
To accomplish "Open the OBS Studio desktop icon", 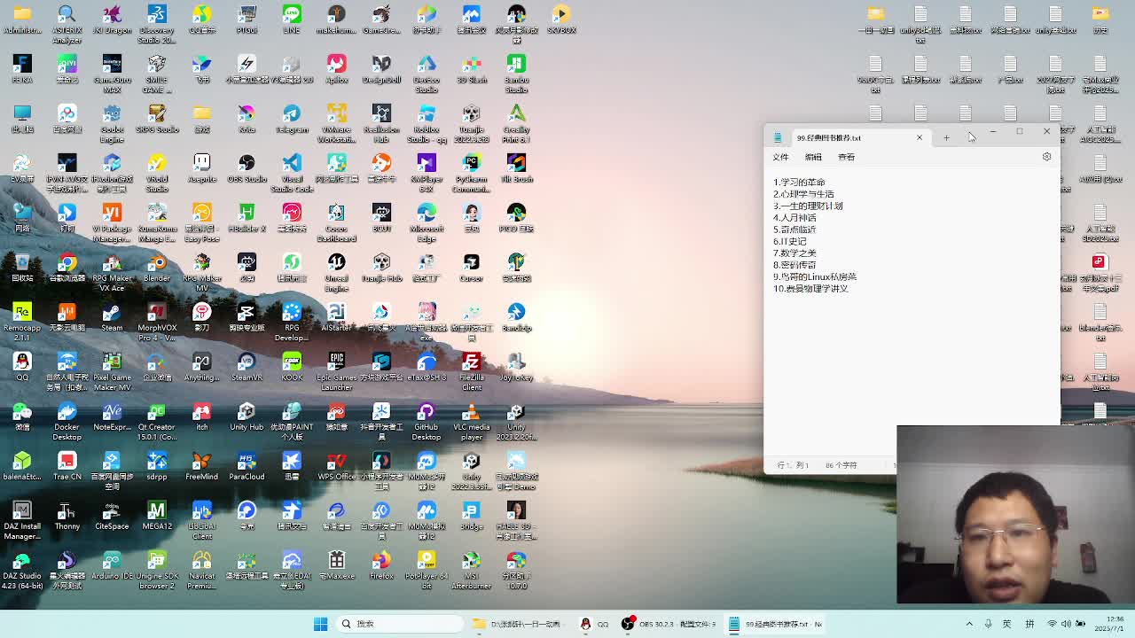I will (x=247, y=164).
